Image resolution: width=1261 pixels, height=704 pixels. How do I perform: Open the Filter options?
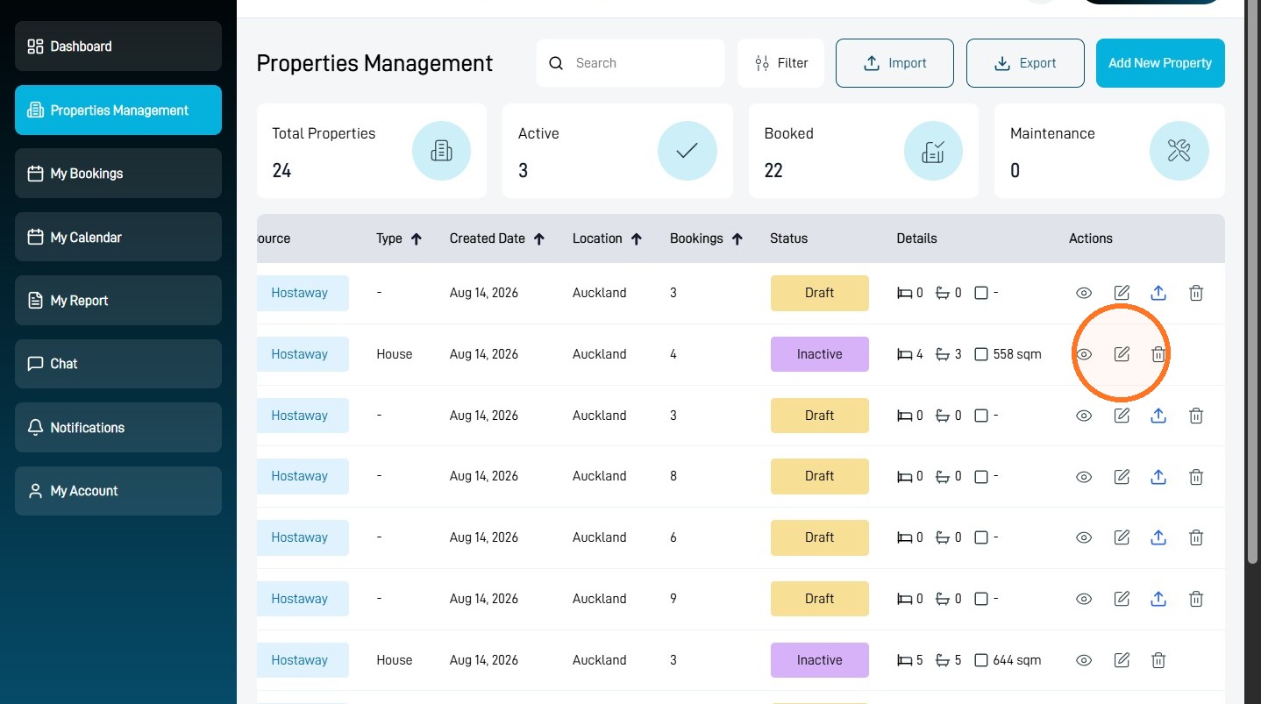pos(780,63)
